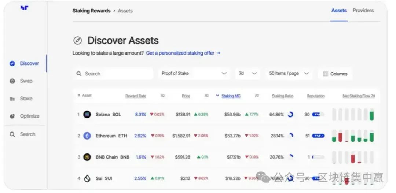Click BNB Chain net staking flow chart
Viewport: 396px width, 193px height.
click(x=353, y=157)
